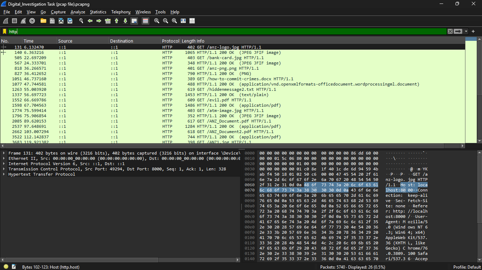Open the Wireless menu
Image resolution: width=482 pixels, height=270 pixels.
[143, 12]
